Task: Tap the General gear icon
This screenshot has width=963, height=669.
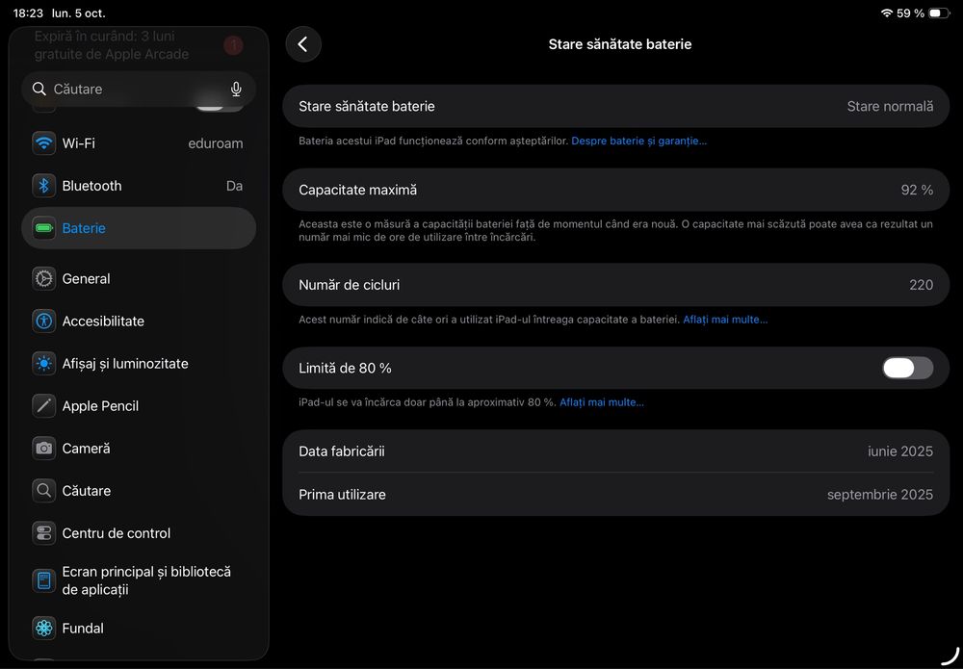Action: pos(43,278)
